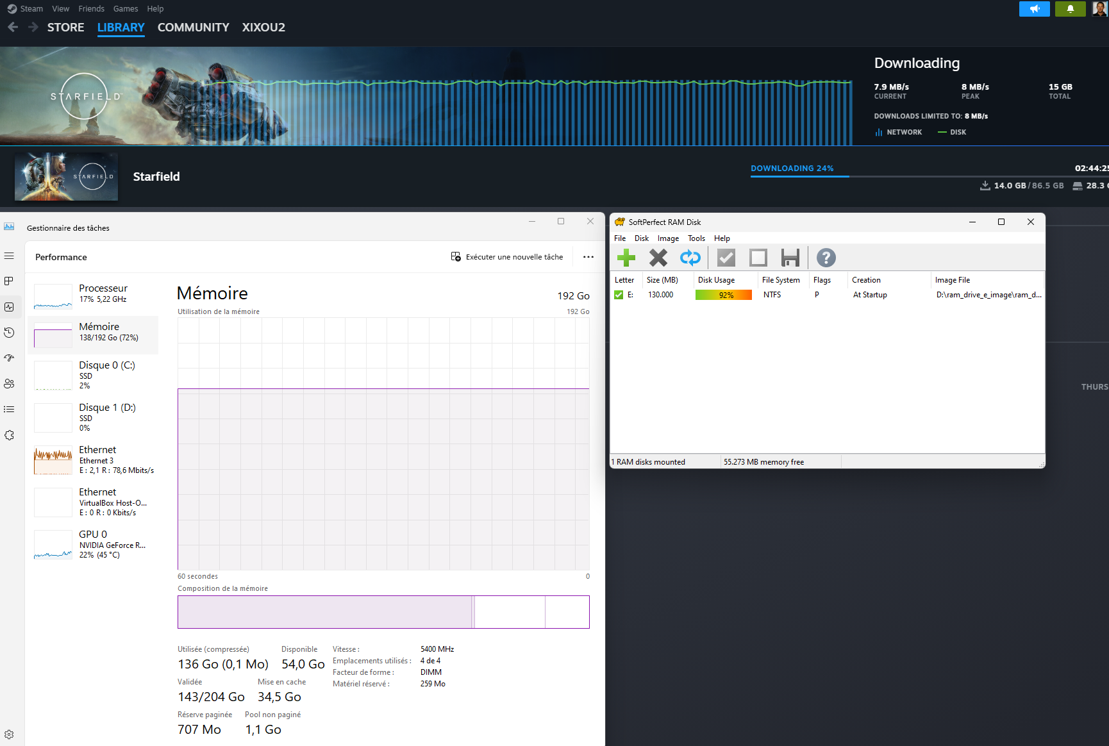Image resolution: width=1109 pixels, height=746 pixels.
Task: Open the three-dots more options menu
Action: [588, 257]
